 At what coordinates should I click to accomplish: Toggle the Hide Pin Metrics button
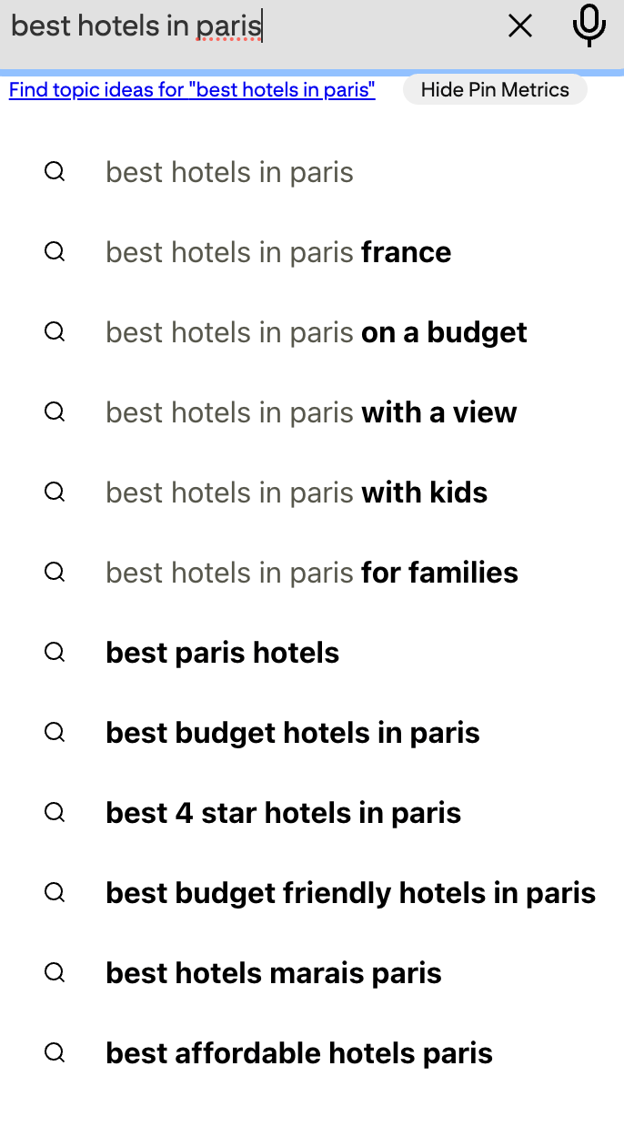[495, 90]
